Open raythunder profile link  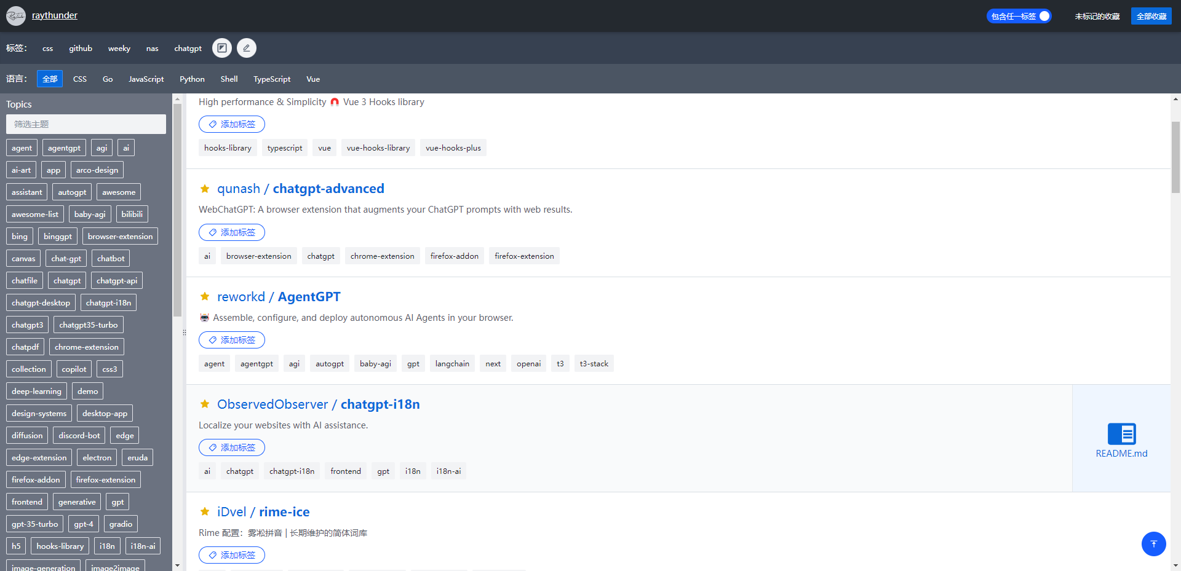55,15
